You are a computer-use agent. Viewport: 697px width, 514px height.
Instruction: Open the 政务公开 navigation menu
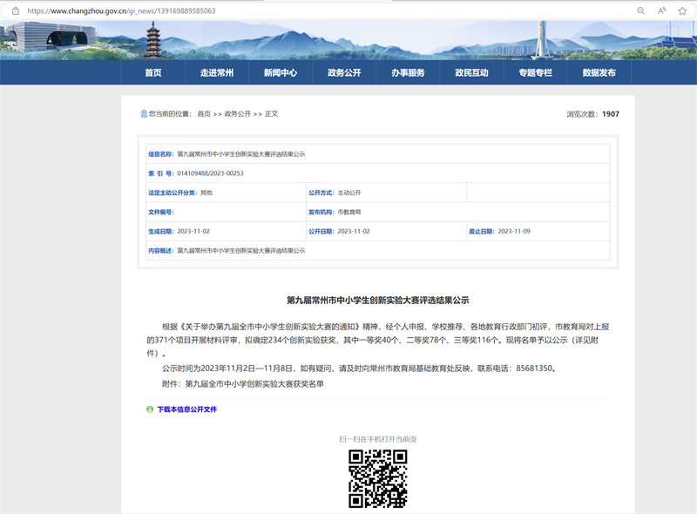point(344,72)
